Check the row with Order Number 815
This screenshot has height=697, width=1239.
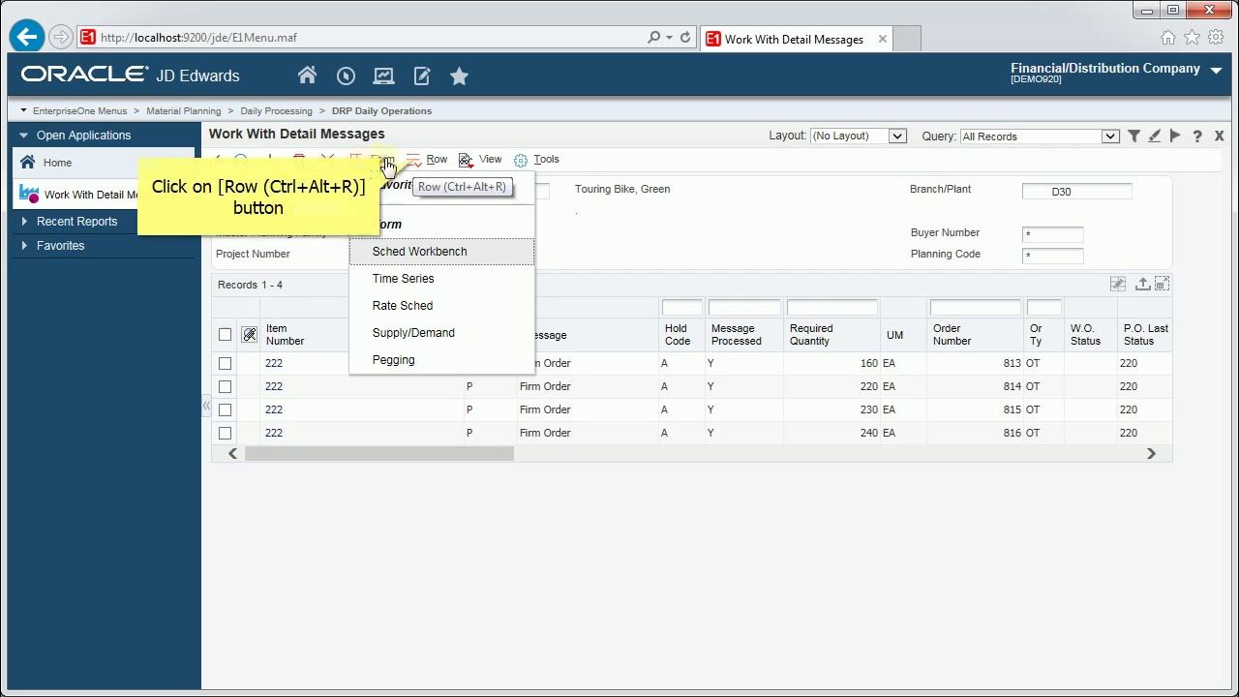225,409
